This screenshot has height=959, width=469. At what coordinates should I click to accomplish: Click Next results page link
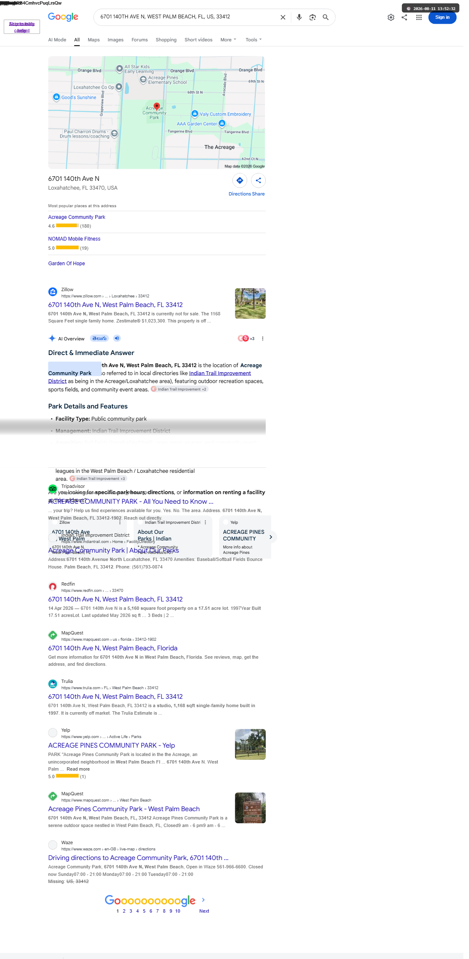204,911
